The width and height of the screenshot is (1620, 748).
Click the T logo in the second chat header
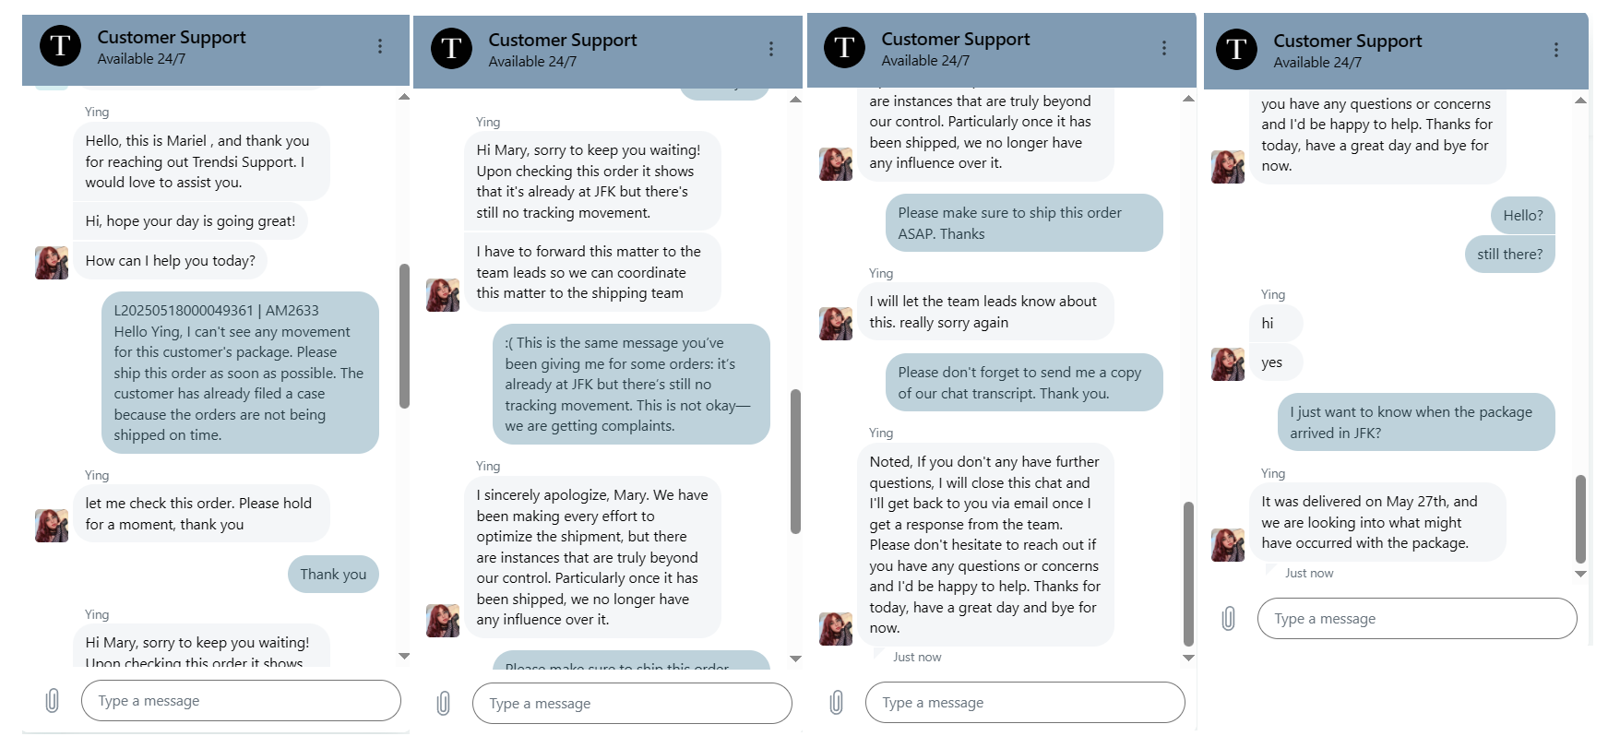(x=451, y=49)
